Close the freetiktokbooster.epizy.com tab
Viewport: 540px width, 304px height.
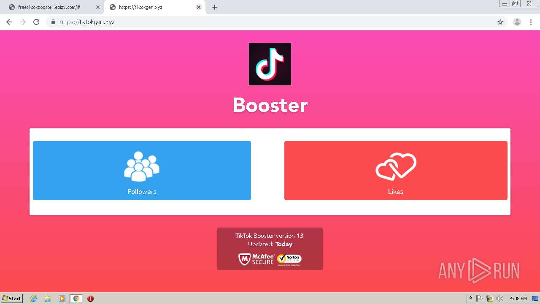[x=98, y=7]
